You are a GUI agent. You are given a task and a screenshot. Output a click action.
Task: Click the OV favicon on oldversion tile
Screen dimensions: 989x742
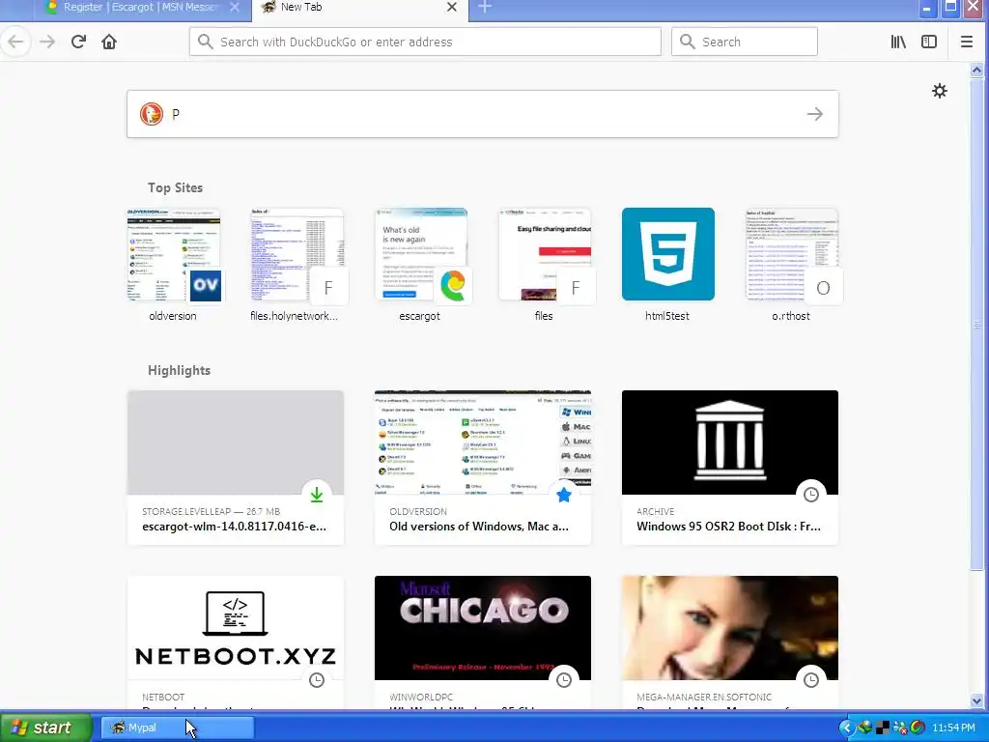[x=206, y=286]
